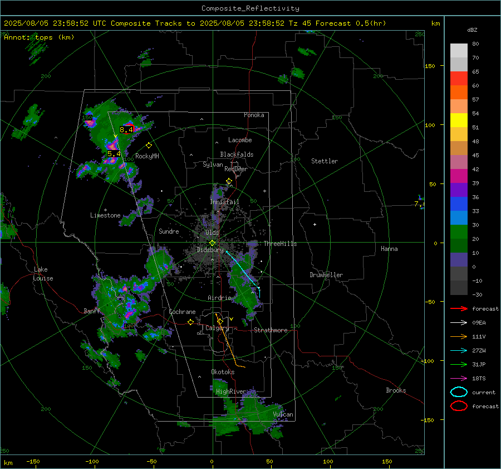Click the Brooks town label
Image resolution: width=501 pixels, height=469 pixels.
(396, 390)
